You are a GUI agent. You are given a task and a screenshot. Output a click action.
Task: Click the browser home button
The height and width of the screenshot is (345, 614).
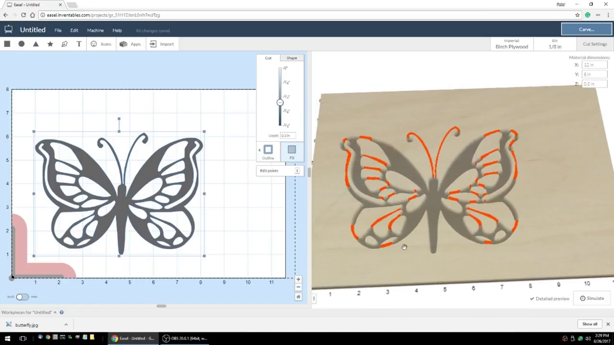point(33,15)
